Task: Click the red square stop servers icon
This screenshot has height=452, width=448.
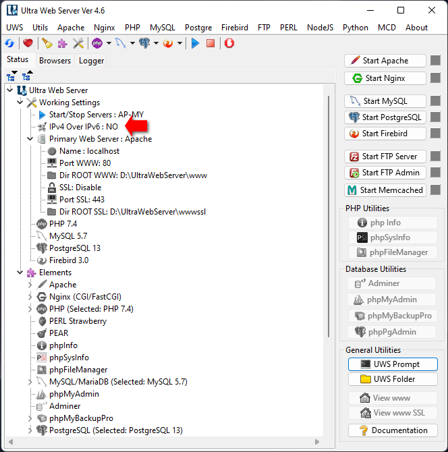Action: (211, 44)
